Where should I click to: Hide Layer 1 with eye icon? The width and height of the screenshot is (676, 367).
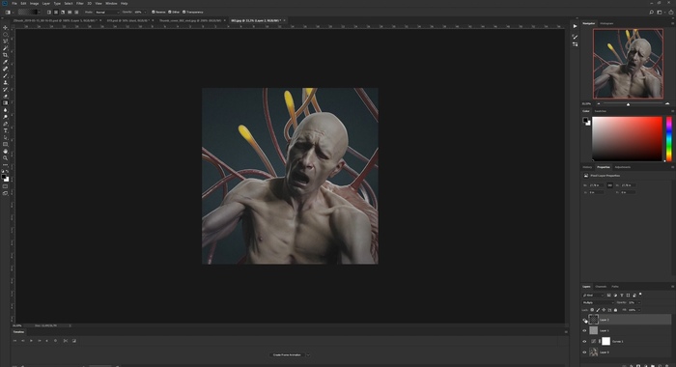pos(584,330)
